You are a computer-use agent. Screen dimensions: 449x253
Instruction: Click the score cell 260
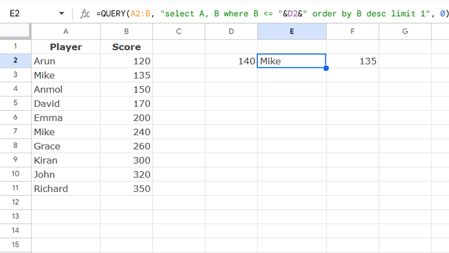click(126, 145)
